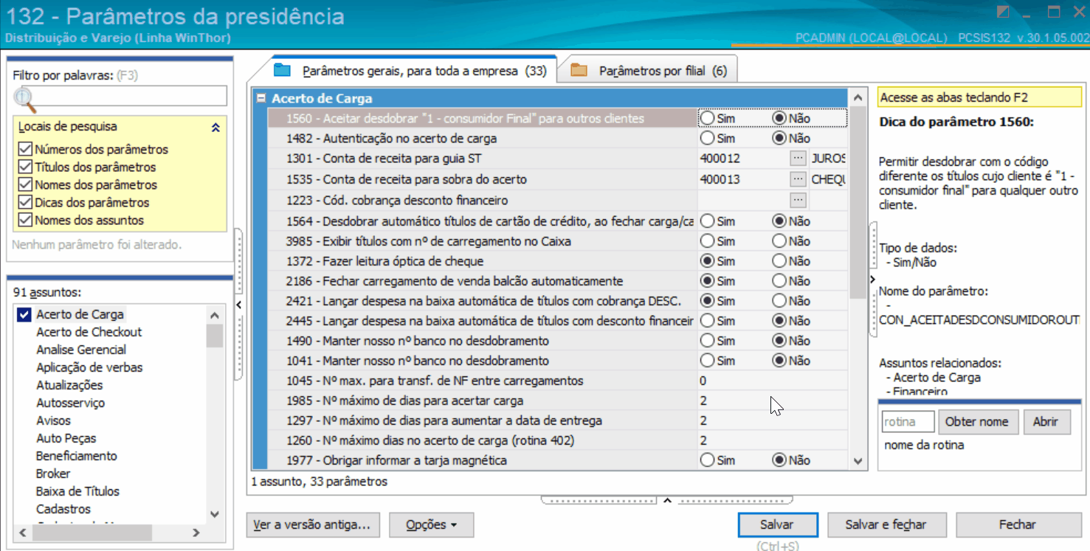Screen dimensions: 1090x551
Task: Select Não for parameter 2421
Action: pyautogui.click(x=779, y=301)
